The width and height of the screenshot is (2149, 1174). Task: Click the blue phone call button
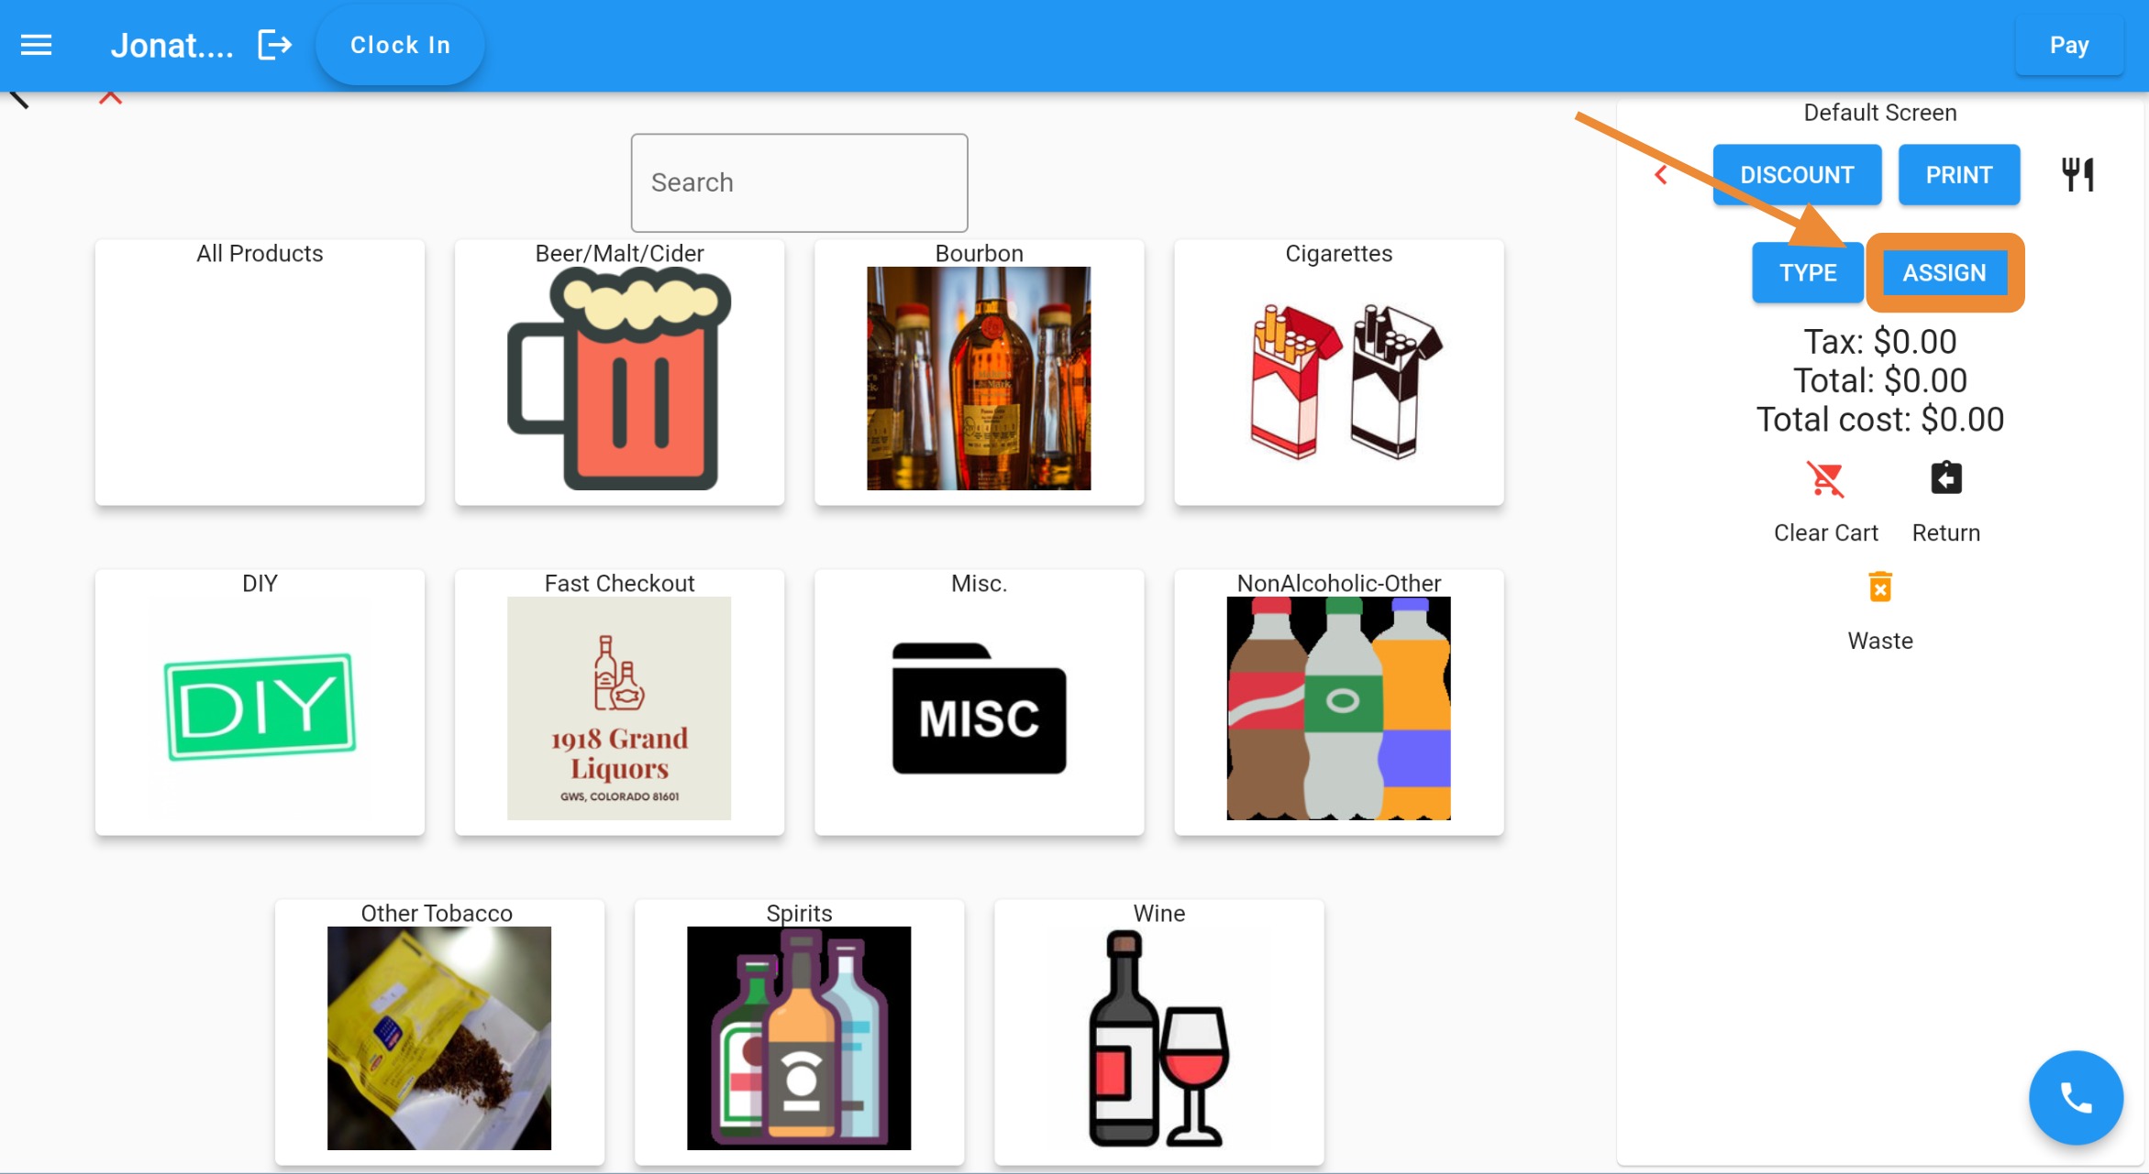2075,1097
